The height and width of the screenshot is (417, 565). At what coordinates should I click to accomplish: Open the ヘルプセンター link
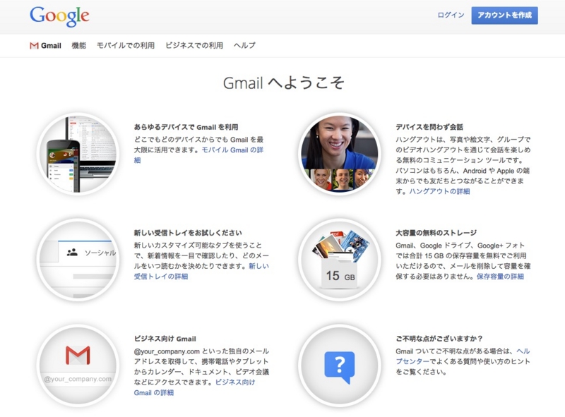412,361
